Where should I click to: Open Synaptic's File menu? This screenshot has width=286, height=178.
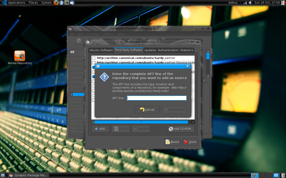[x=72, y=34]
